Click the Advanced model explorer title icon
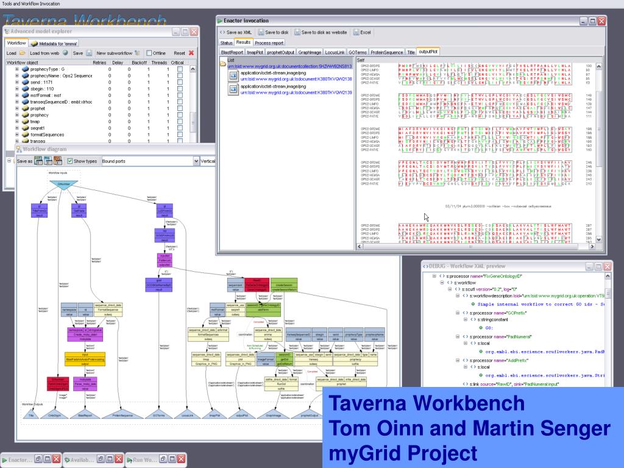624x468 pixels. 7,31
